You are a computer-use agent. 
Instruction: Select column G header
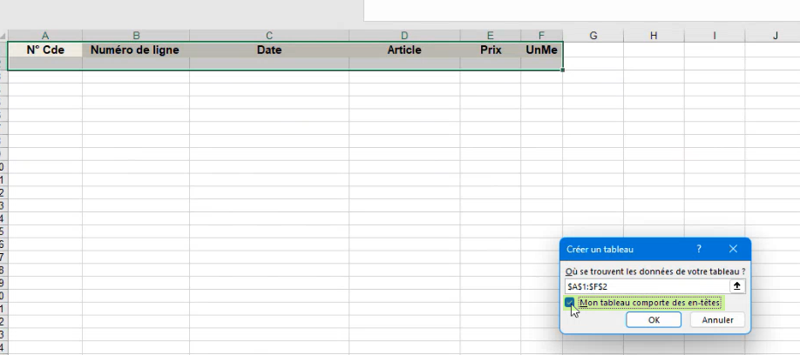tap(593, 36)
